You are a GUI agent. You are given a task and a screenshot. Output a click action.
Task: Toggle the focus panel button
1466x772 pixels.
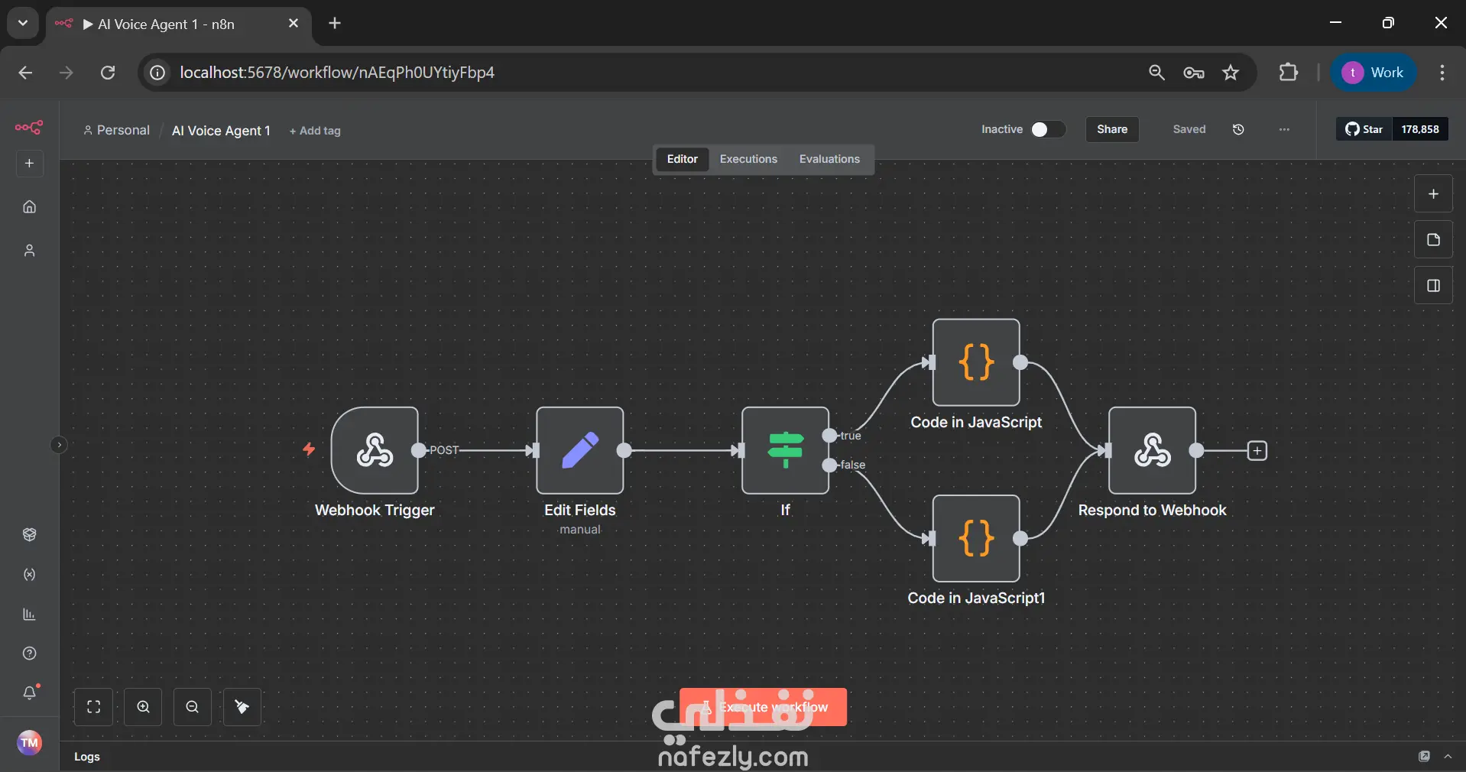1434,286
